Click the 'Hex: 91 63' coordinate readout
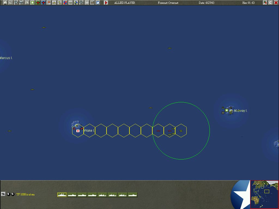This screenshot has width=279, height=209. click(248, 3)
